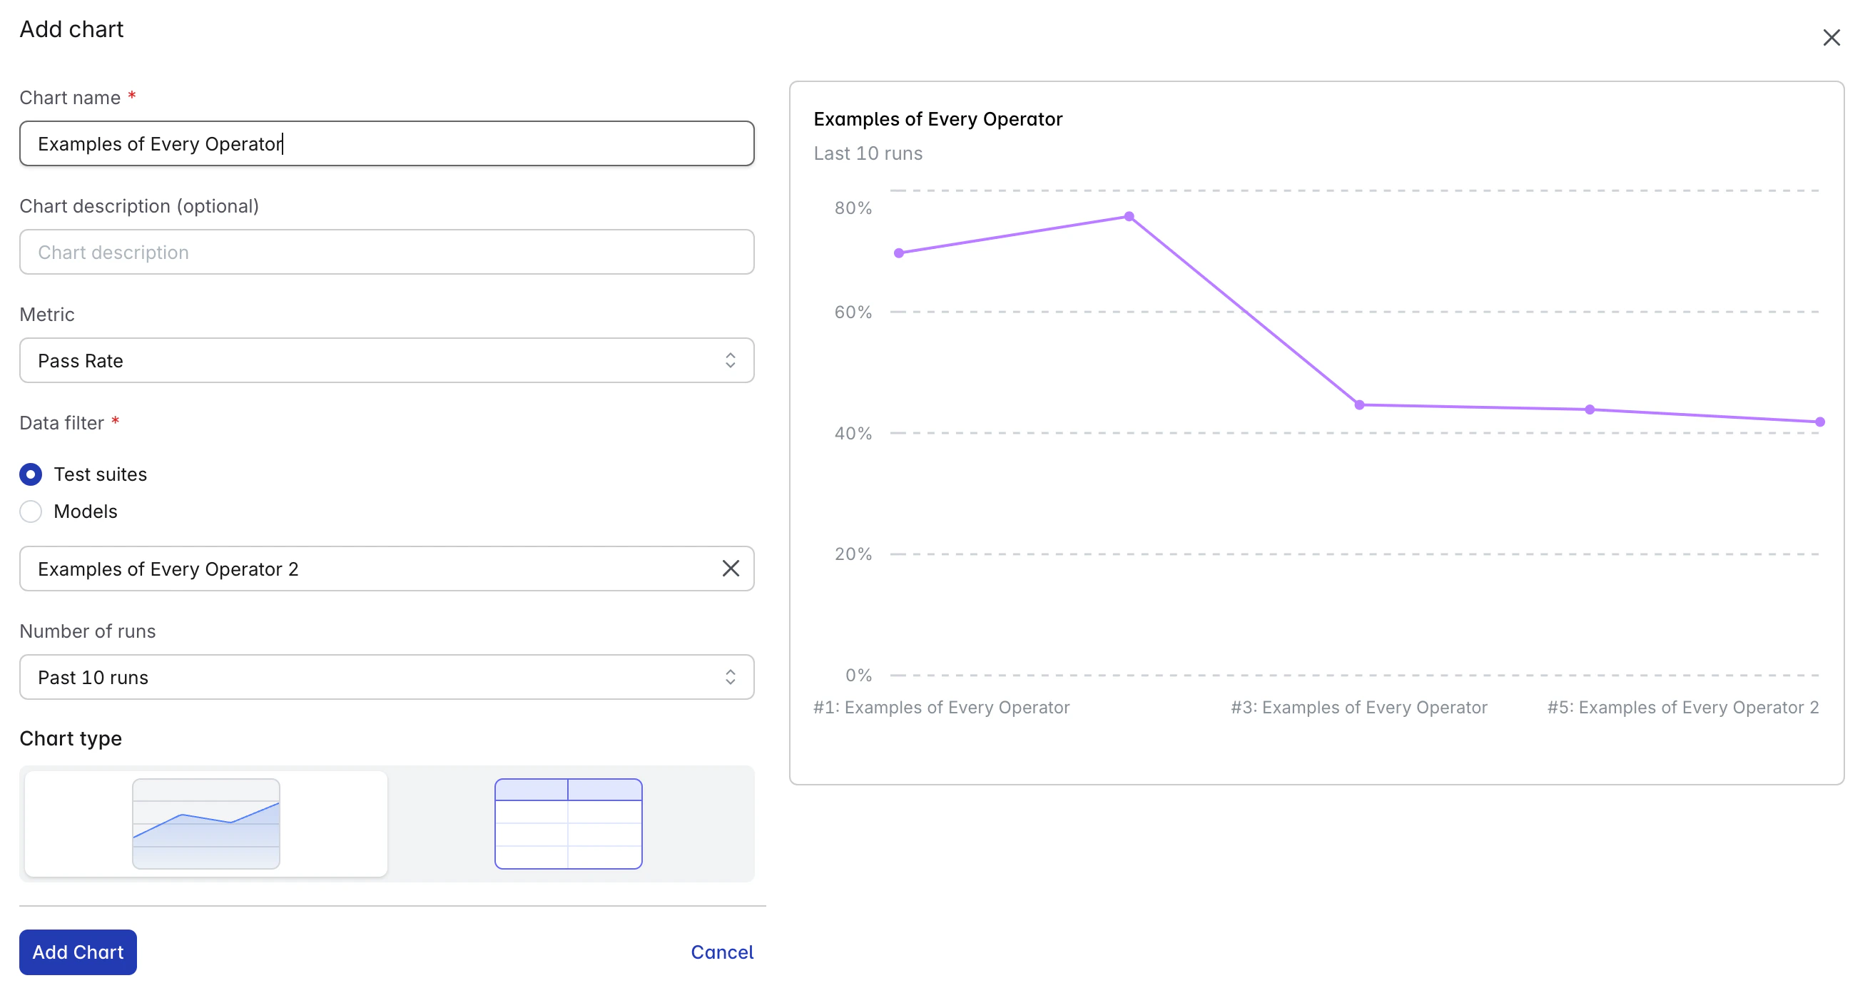Close the Add chart dialog
This screenshot has height=993, width=1865.
[x=1831, y=38]
